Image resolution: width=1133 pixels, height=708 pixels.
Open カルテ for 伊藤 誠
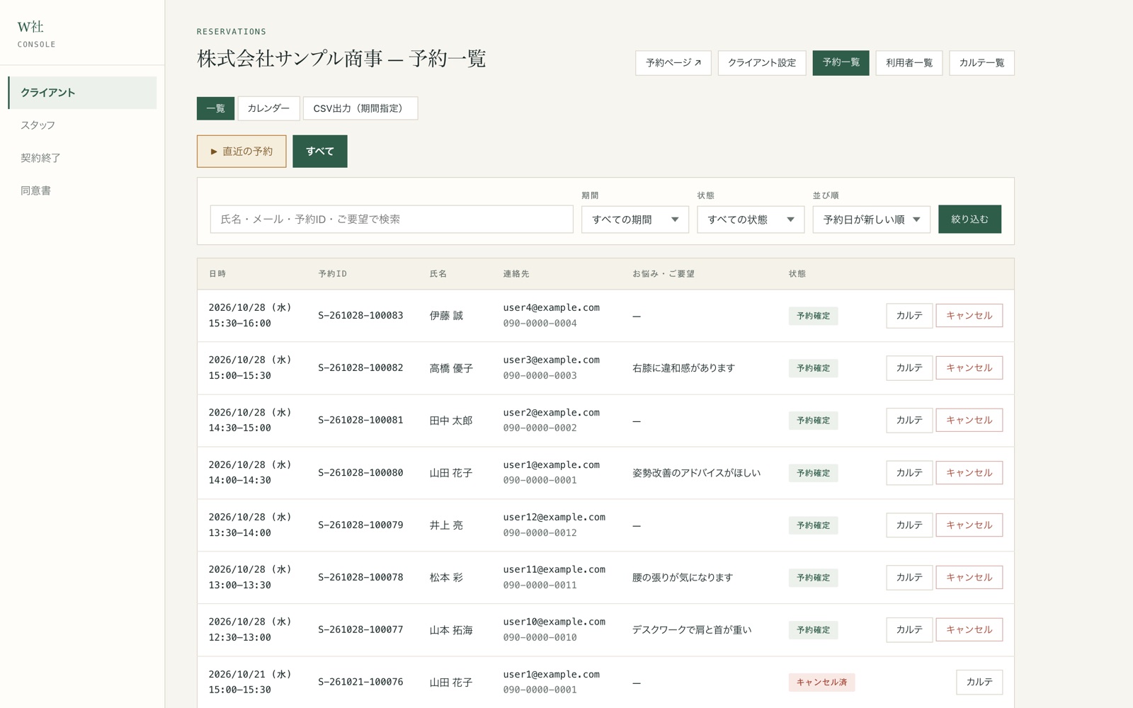(909, 316)
